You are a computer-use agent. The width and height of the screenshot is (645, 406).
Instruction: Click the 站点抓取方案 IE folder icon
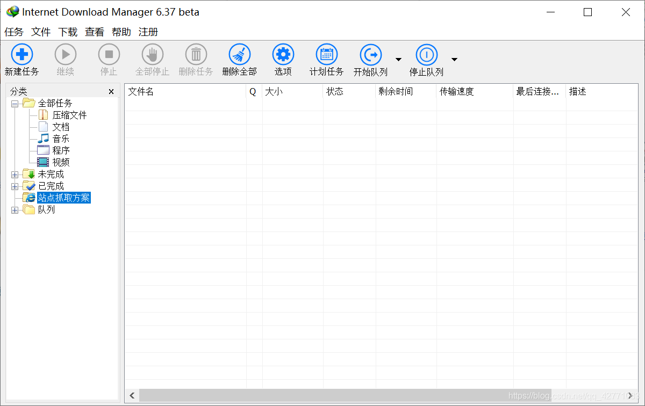[x=29, y=198]
